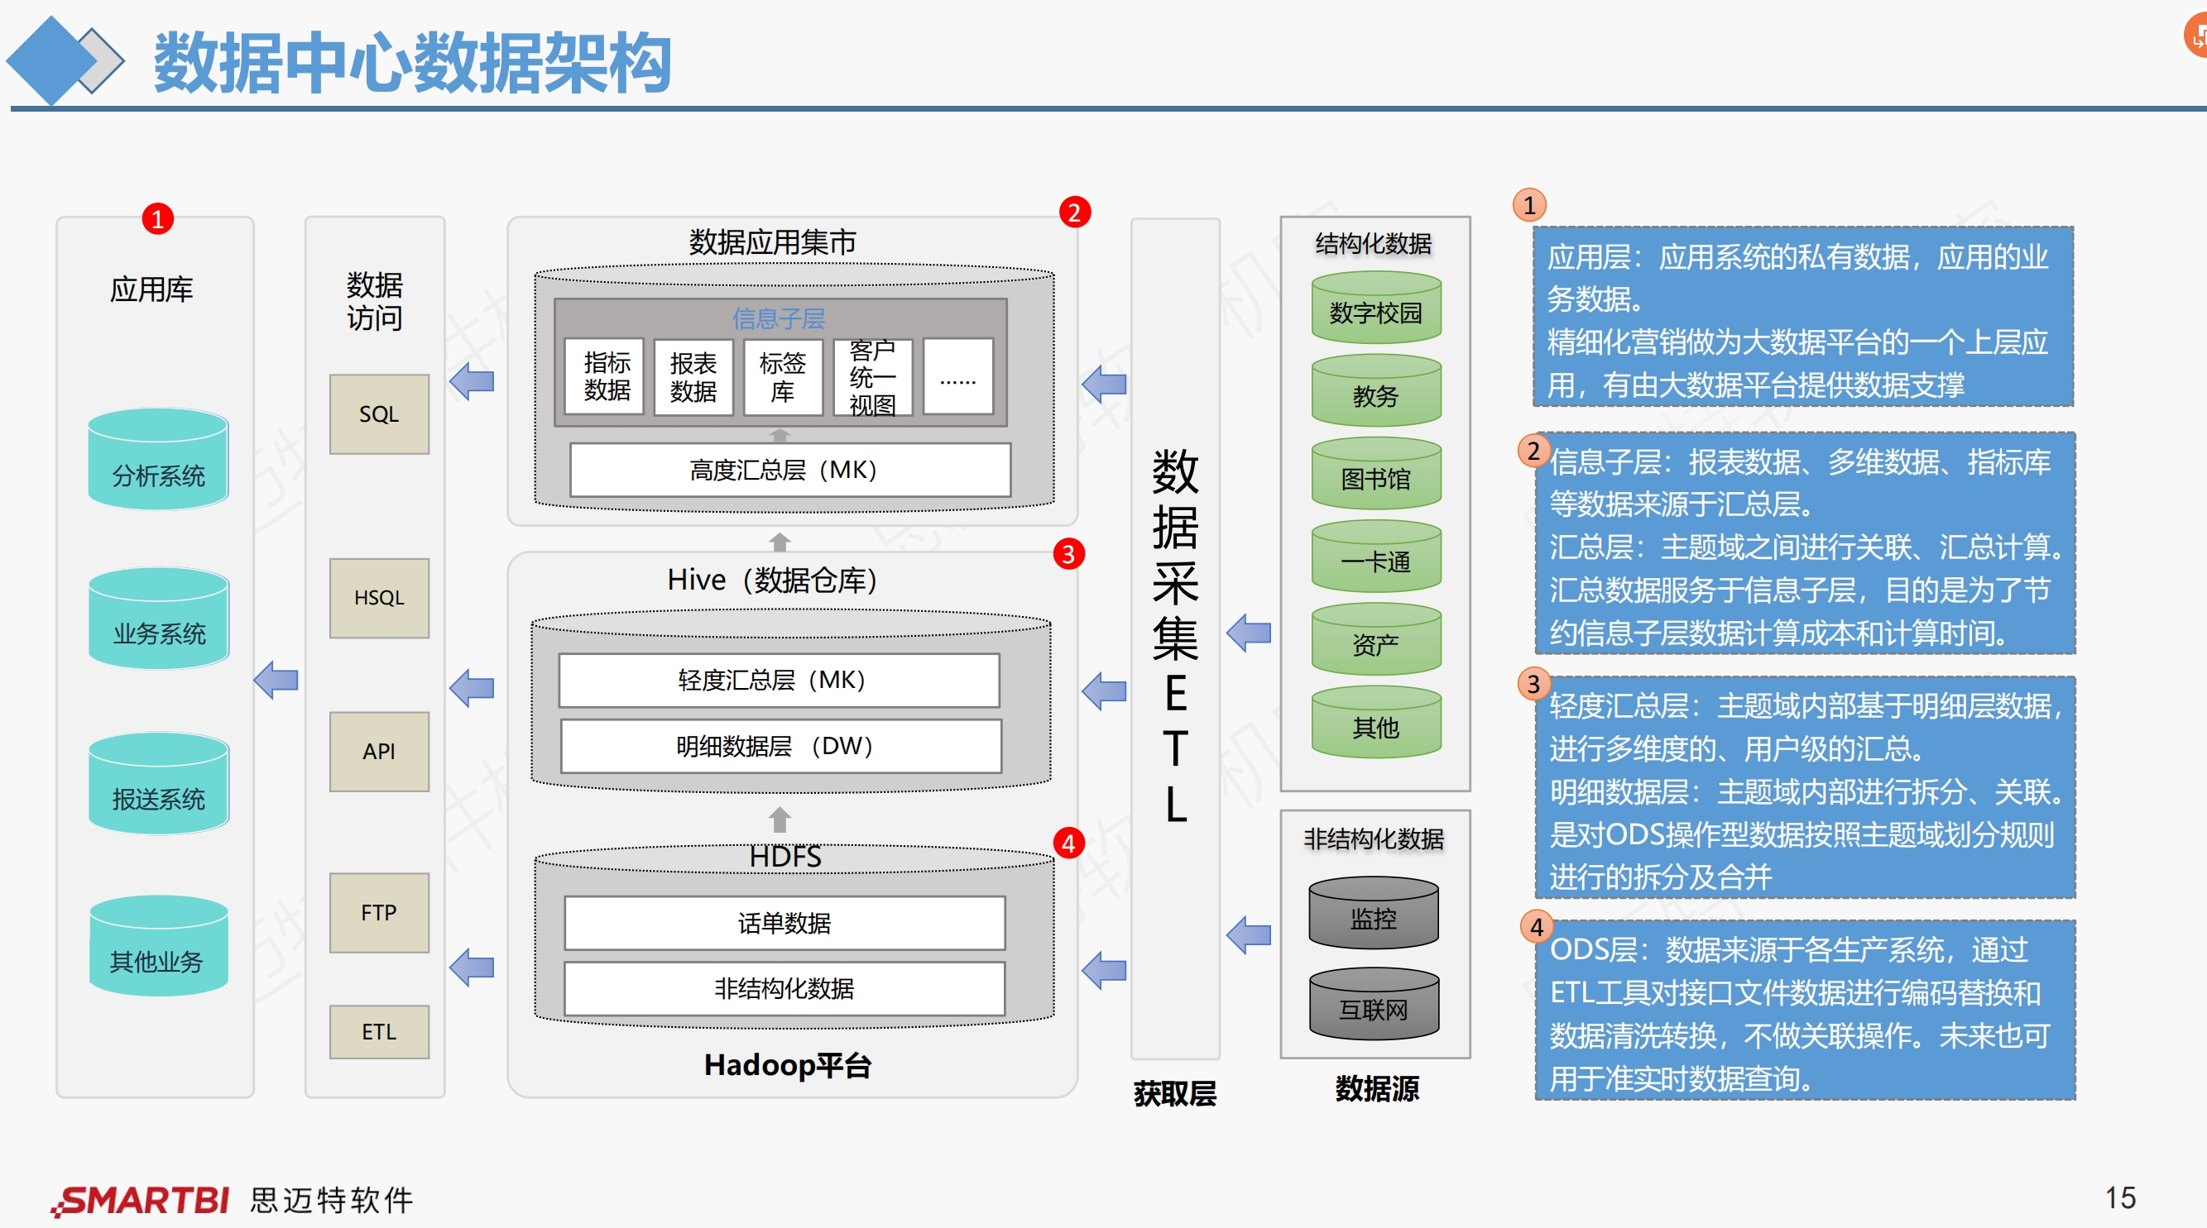Screen dimensions: 2207x1228
Task: Select the 报表数据 box
Action: [693, 376]
